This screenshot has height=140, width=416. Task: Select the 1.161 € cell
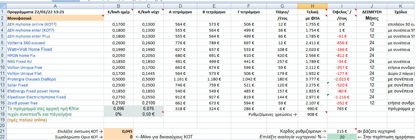(x=180, y=79)
